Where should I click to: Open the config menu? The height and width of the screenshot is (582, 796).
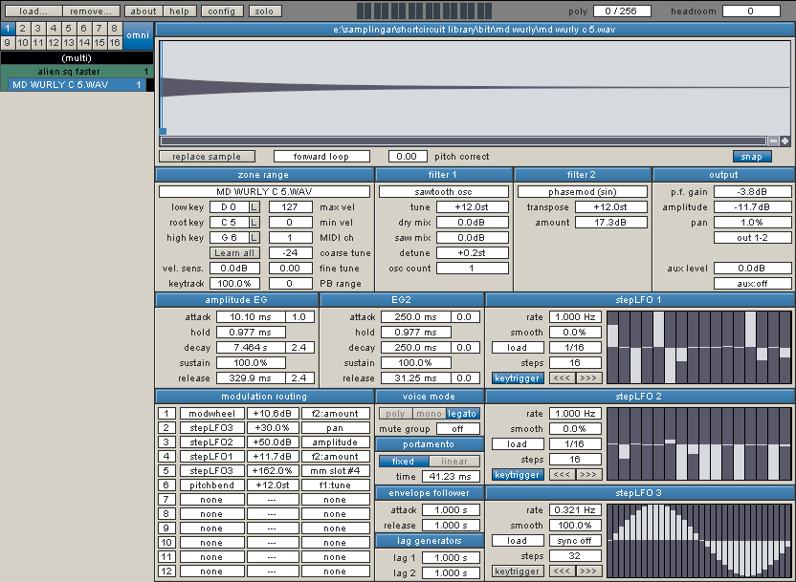220,11
